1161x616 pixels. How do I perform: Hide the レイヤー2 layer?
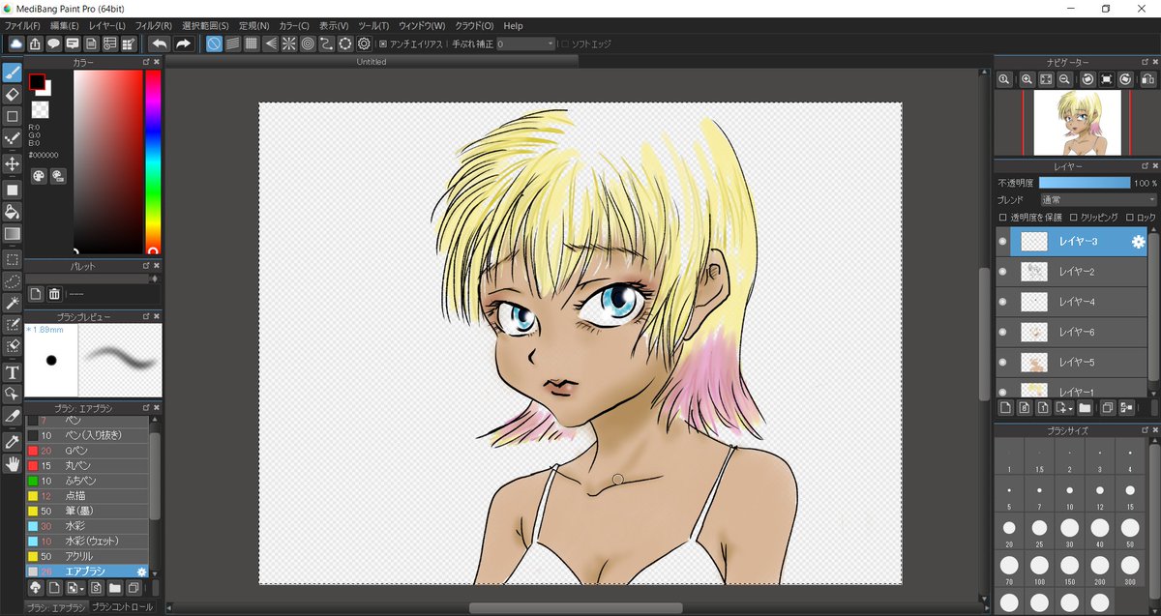point(1002,272)
